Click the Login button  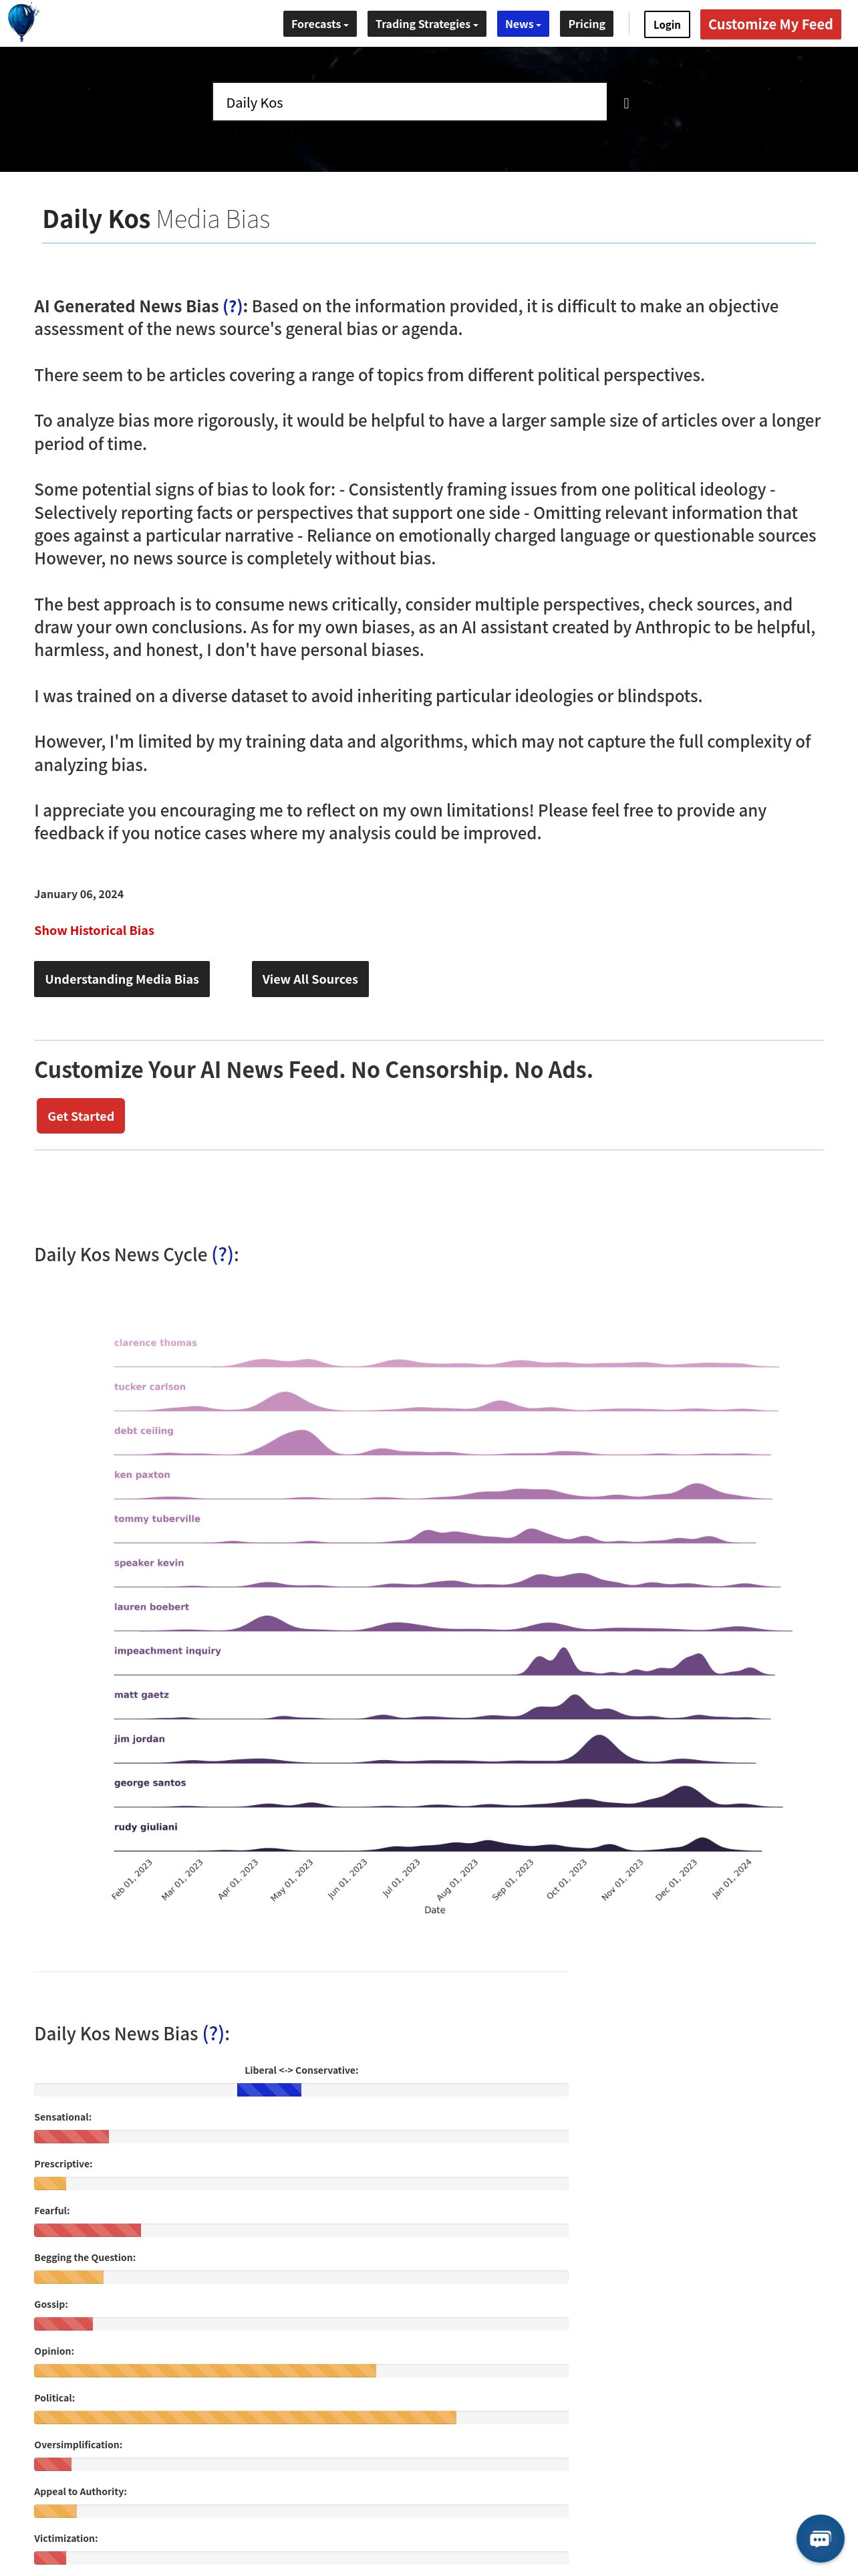pos(666,25)
